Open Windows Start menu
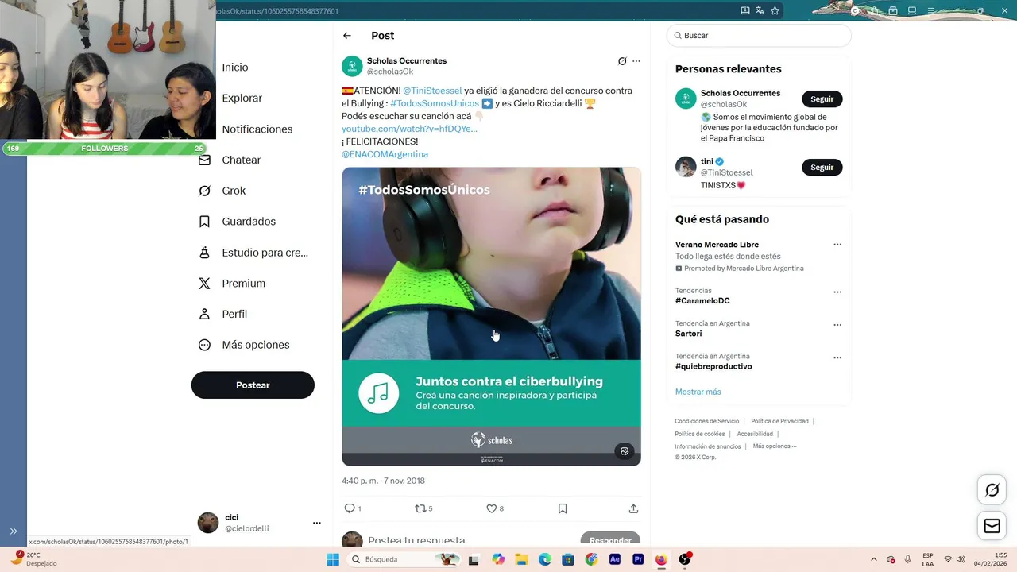1017x572 pixels. [x=333, y=559]
